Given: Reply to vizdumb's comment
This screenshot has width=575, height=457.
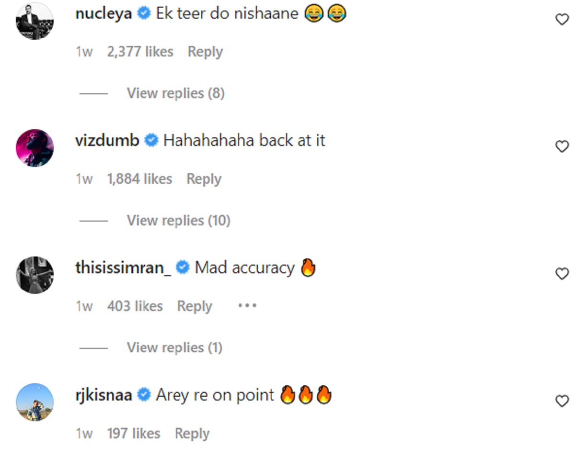Looking at the screenshot, I should click(x=204, y=179).
